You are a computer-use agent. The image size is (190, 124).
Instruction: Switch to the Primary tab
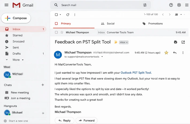click(74, 23)
